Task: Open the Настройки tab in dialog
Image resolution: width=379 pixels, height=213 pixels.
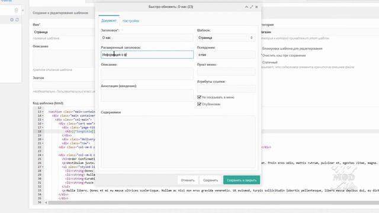Action: (130, 21)
